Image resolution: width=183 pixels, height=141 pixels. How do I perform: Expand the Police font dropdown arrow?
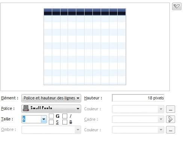pos(78,109)
